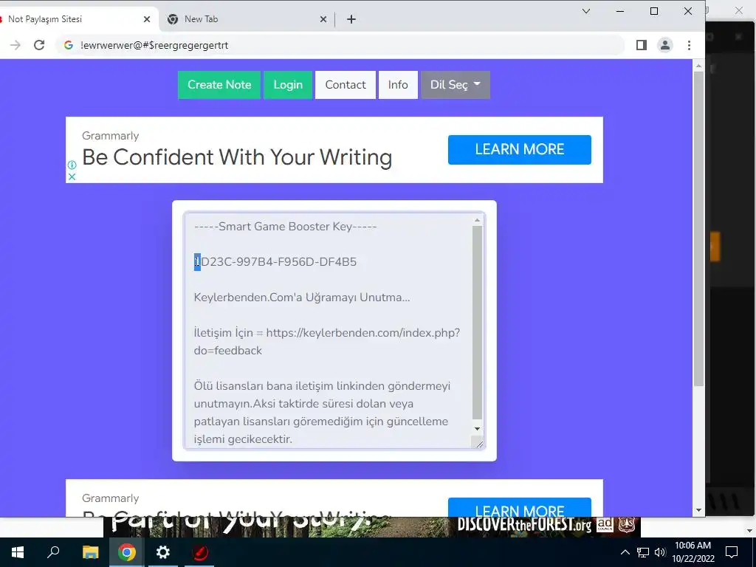
Task: Click the page scrollbar down arrow
Action: click(x=698, y=510)
